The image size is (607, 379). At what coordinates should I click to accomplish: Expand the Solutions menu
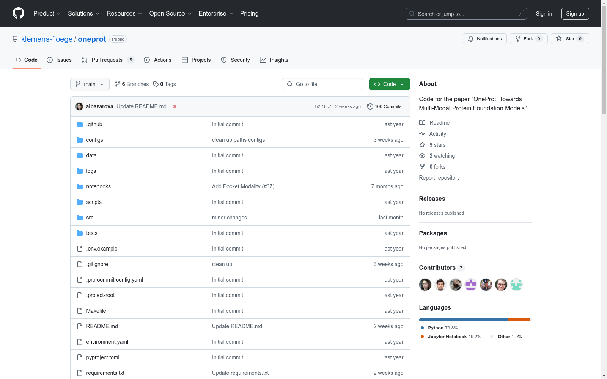(84, 13)
